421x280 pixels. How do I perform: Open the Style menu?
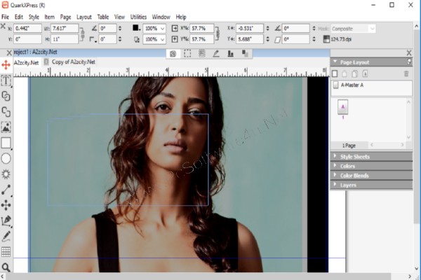(x=34, y=17)
